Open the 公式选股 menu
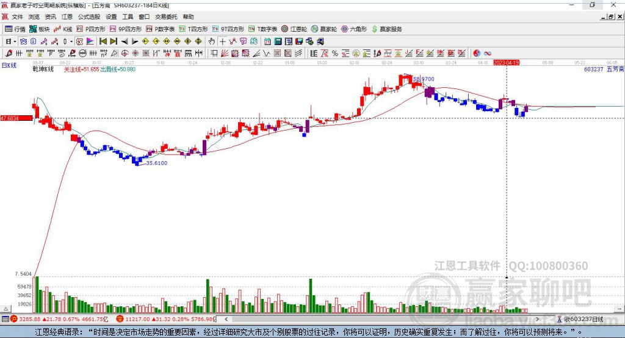Image resolution: width=625 pixels, height=338 pixels. click(89, 16)
